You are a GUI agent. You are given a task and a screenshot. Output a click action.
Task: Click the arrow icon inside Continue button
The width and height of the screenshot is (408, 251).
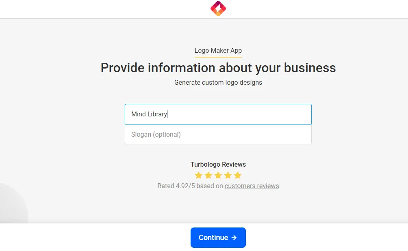234,238
